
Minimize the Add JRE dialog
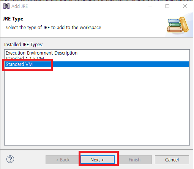click(150, 6)
